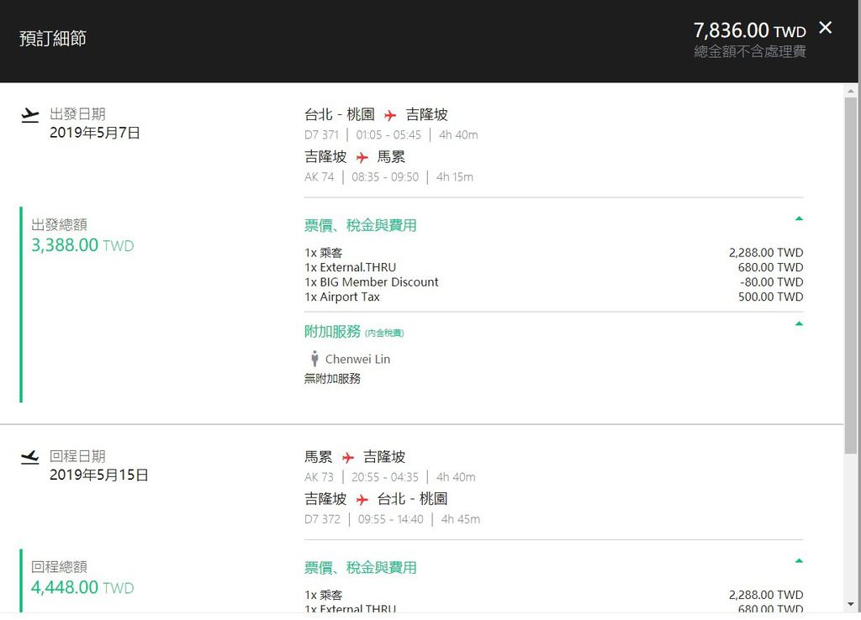The height and width of the screenshot is (620, 861).
Task: Click the return plane icon beside 回程日期
Action: (x=30, y=457)
